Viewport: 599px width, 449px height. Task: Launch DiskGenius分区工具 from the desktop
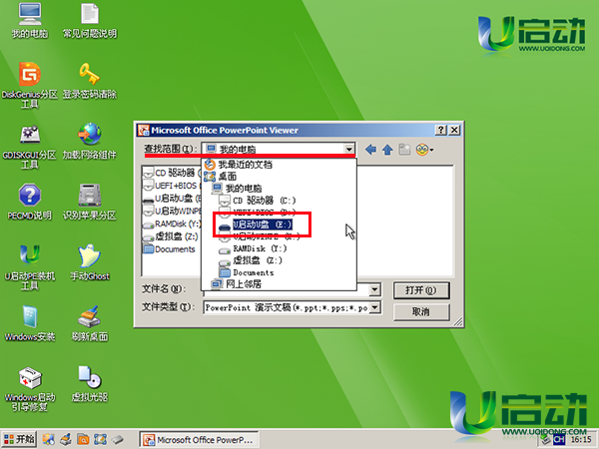coord(29,85)
